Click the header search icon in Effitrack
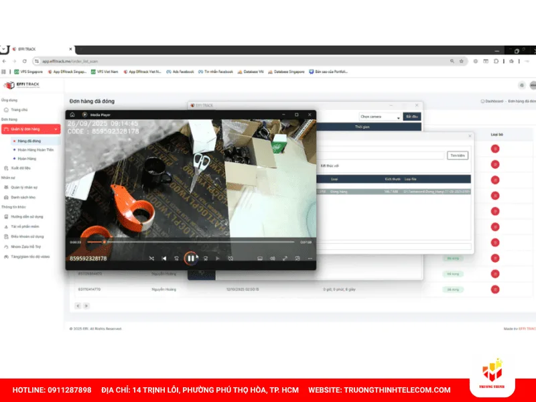 coord(522,85)
